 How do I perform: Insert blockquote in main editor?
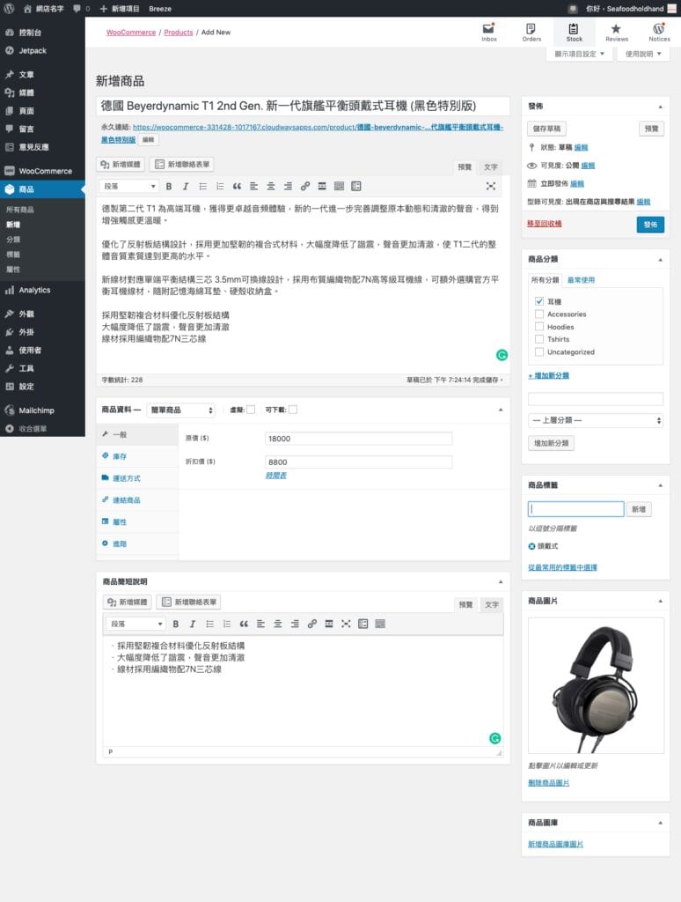[x=237, y=187]
